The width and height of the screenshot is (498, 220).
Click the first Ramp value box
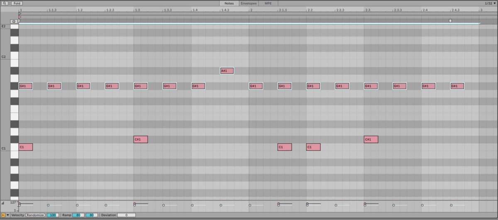[x=78, y=215]
